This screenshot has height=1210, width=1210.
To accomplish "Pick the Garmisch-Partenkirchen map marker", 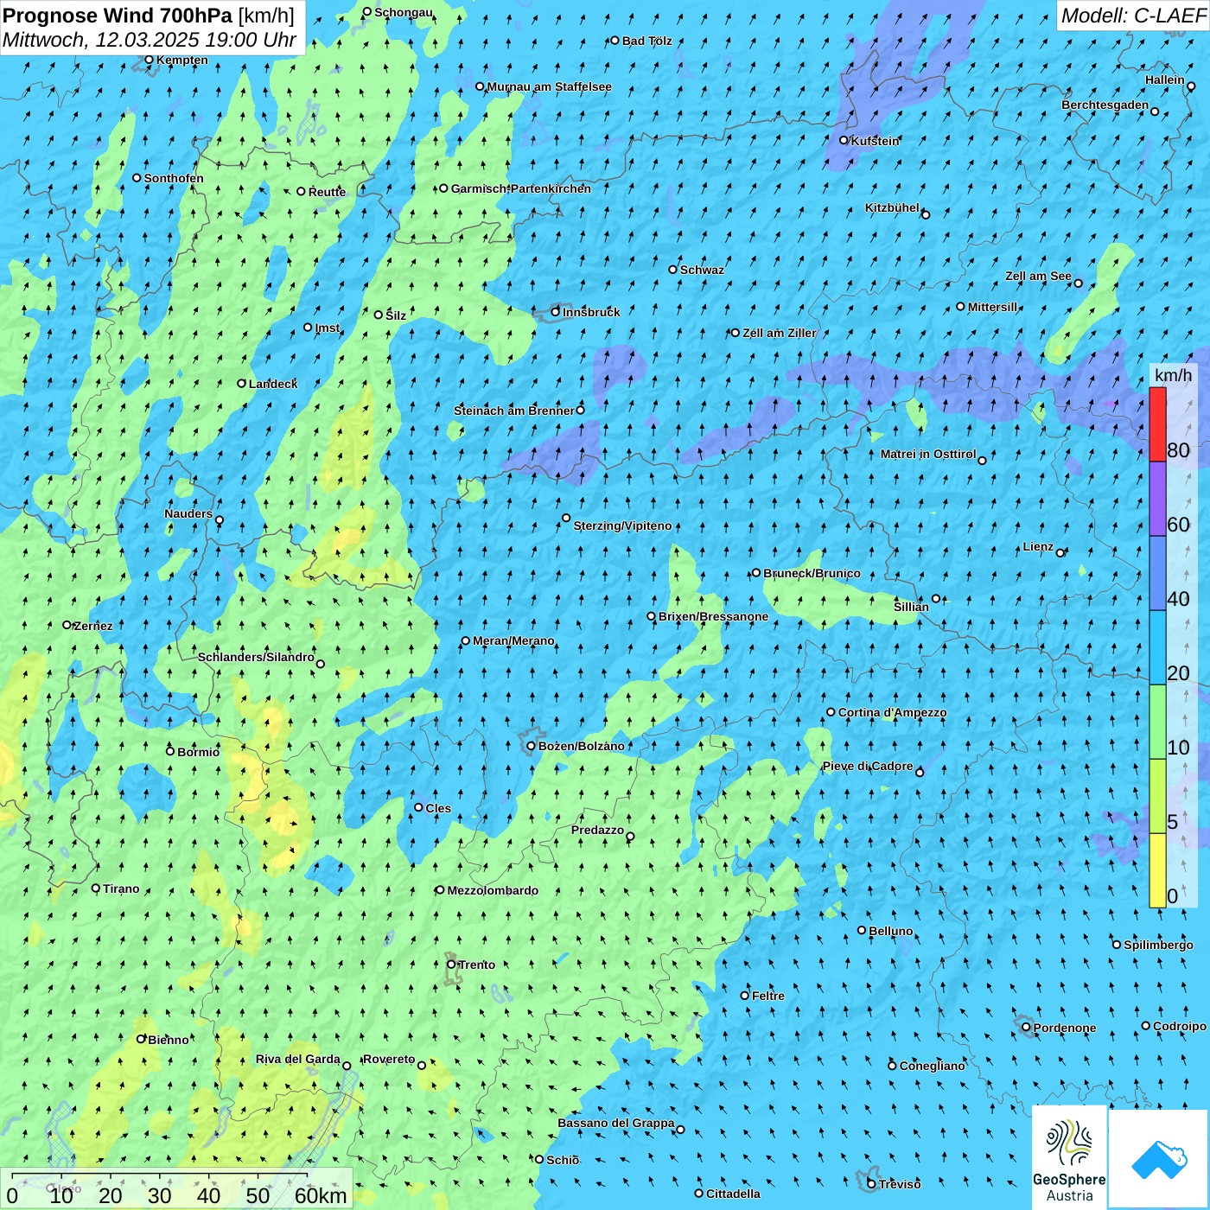I will click(443, 188).
